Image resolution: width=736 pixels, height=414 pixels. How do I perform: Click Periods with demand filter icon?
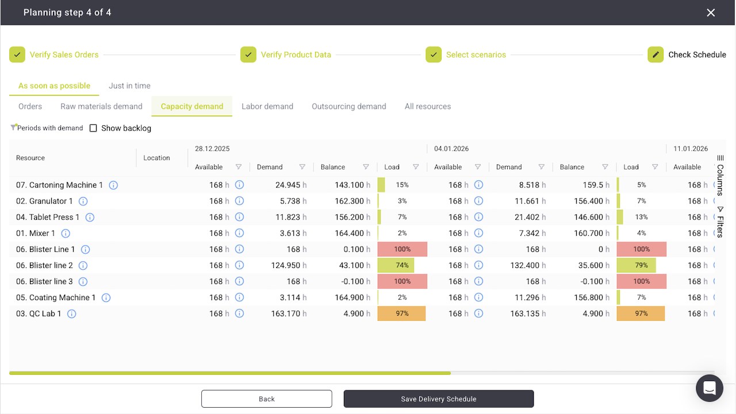13,128
